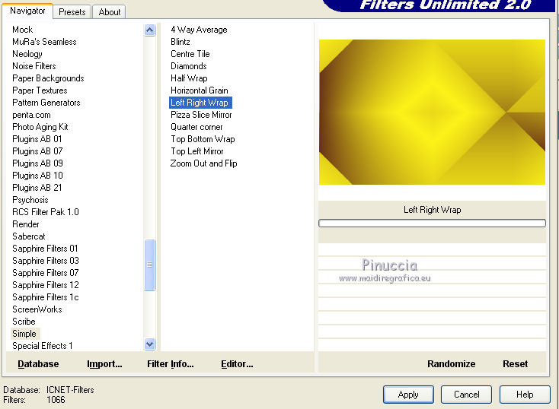
Task: Choose the Top Left Mirror filter
Action: point(196,151)
